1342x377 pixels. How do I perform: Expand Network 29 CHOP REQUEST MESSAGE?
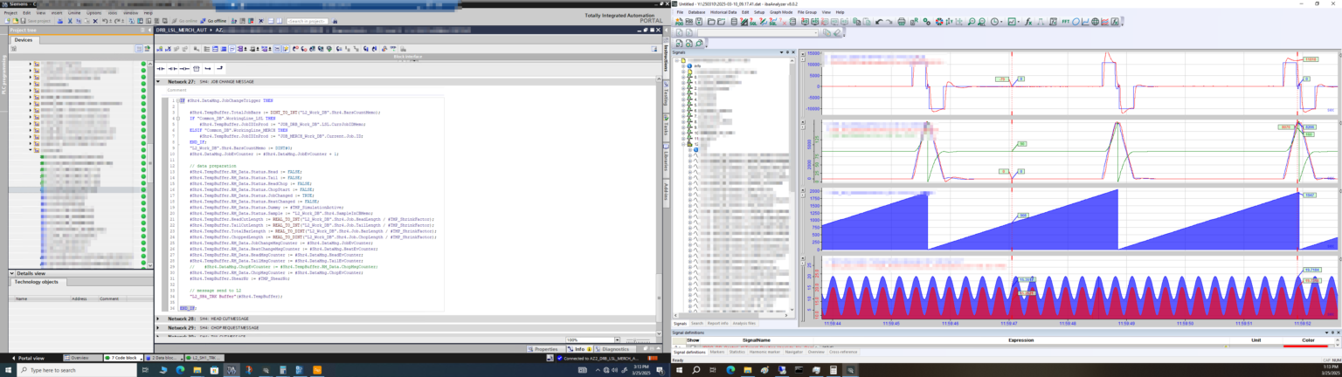(158, 327)
